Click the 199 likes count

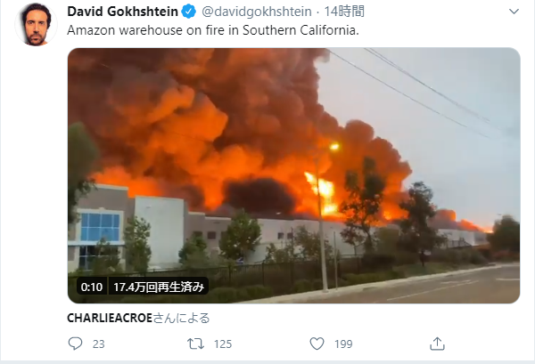pyautogui.click(x=343, y=344)
